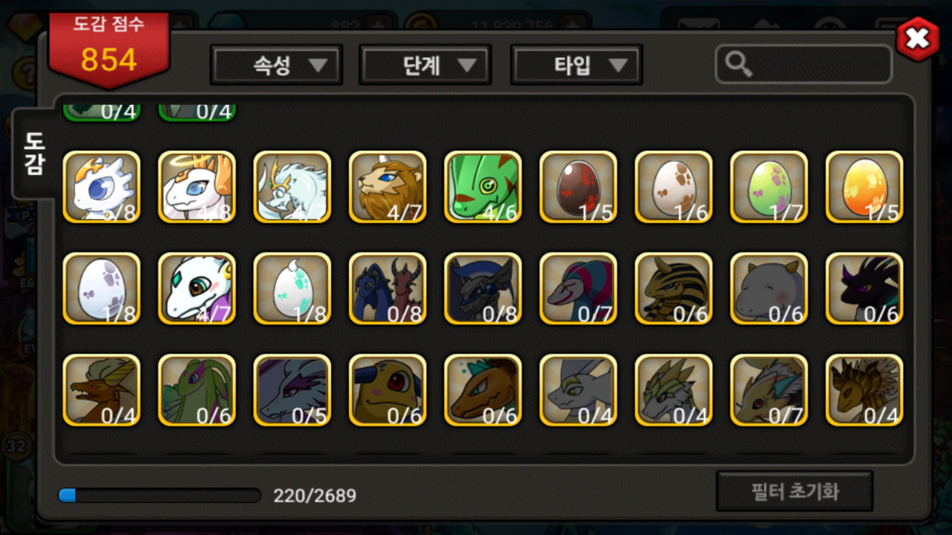Image resolution: width=952 pixels, height=535 pixels.
Task: Open the dark red spotted egg entry
Action: [578, 187]
